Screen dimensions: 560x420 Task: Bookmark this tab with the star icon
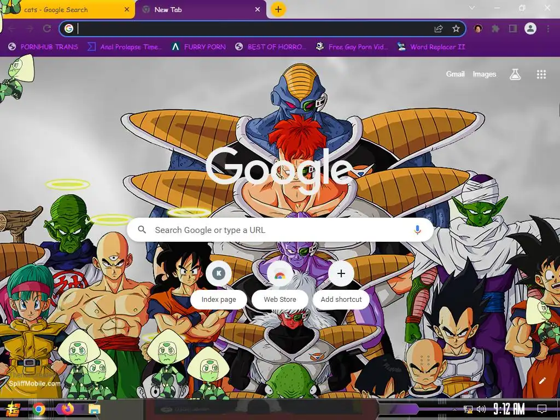[456, 28]
